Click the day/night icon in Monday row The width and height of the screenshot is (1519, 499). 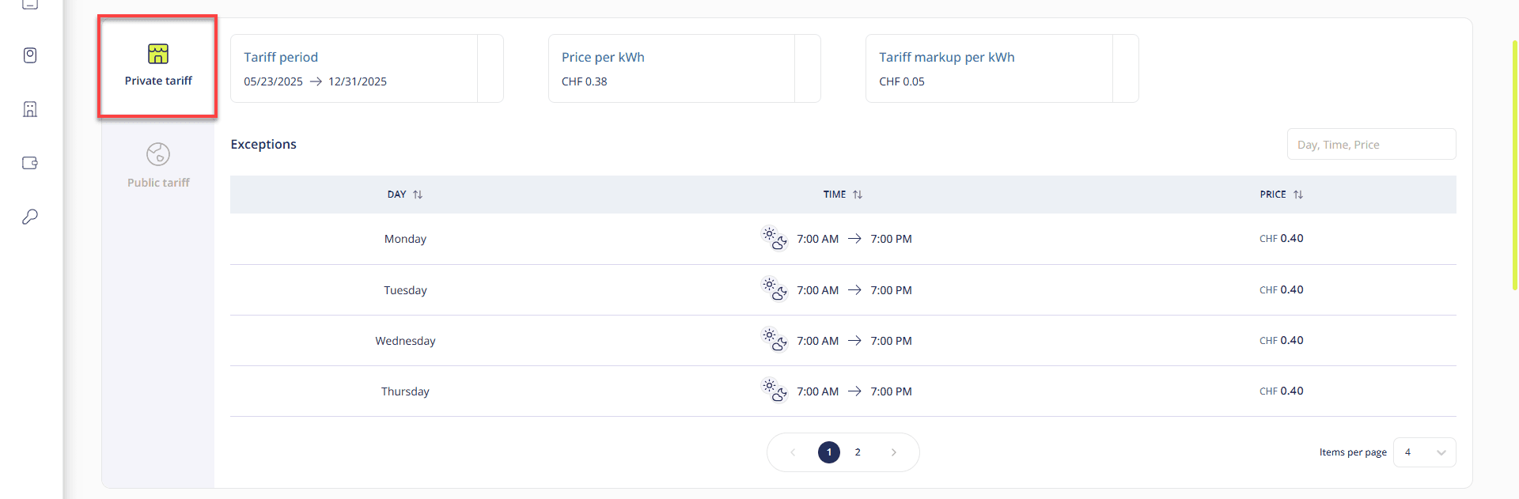[774, 238]
